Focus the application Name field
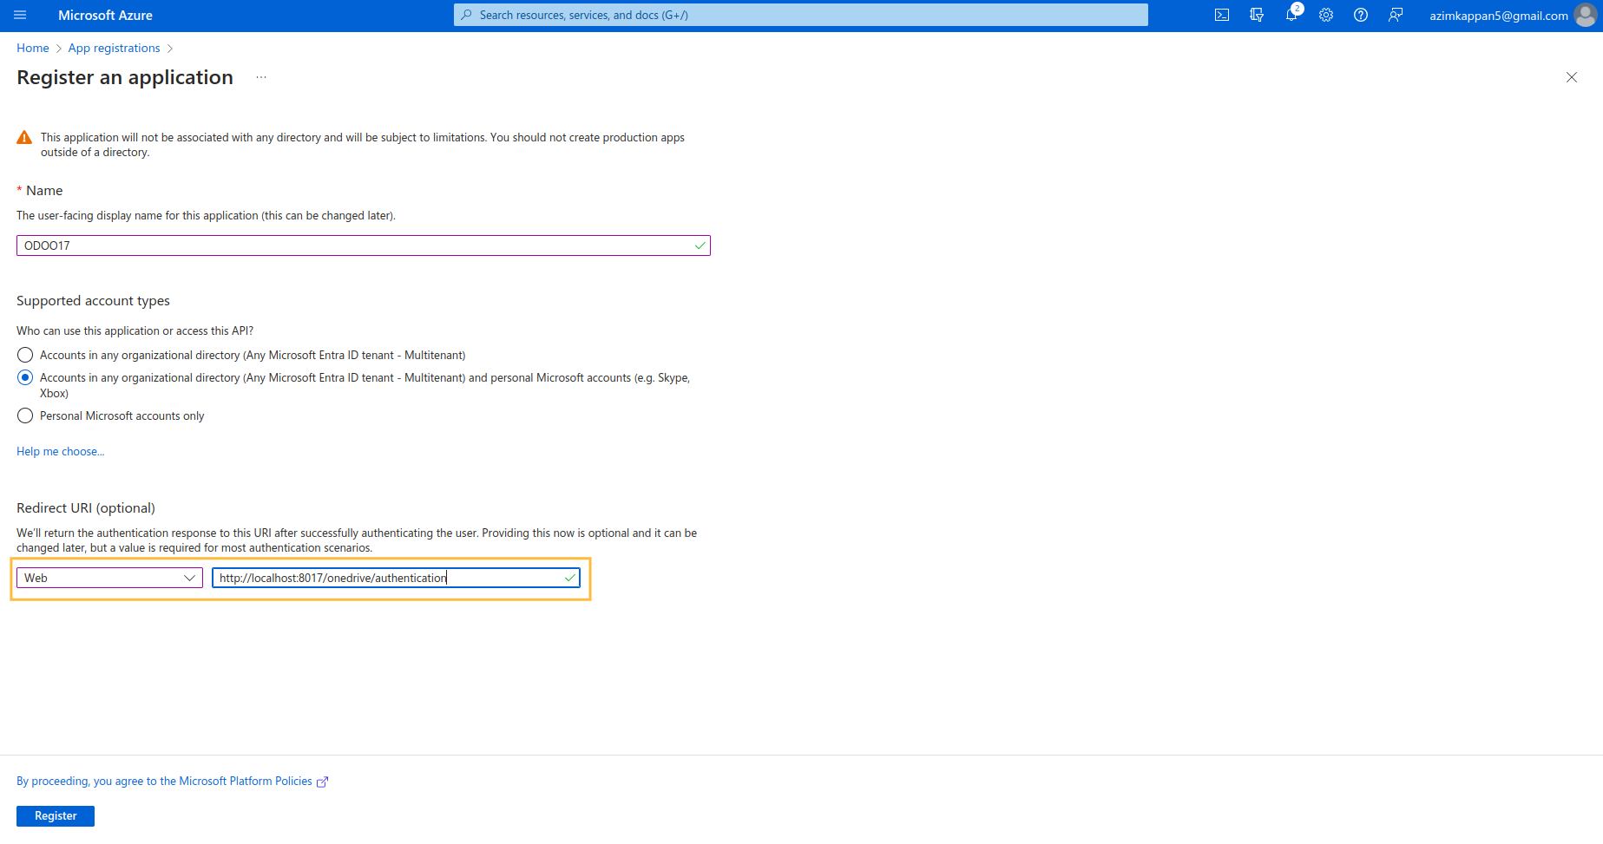Image resolution: width=1603 pixels, height=844 pixels. tap(364, 245)
